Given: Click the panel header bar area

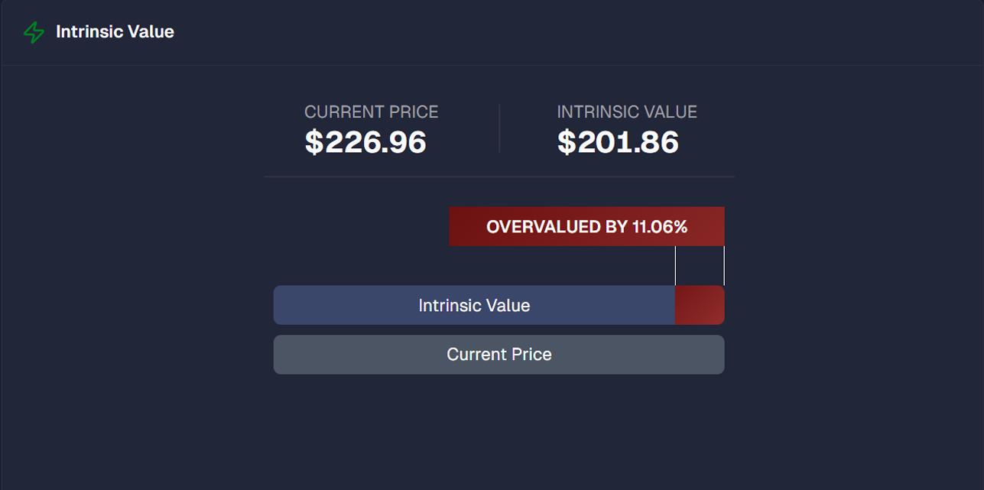Looking at the screenshot, I should (x=492, y=32).
